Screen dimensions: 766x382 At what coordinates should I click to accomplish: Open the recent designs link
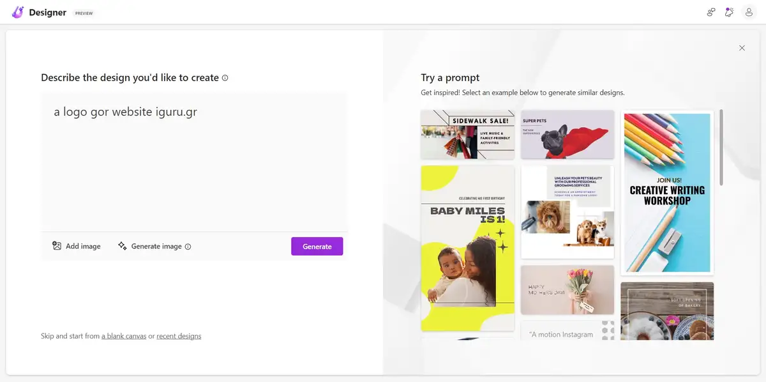[x=179, y=336]
